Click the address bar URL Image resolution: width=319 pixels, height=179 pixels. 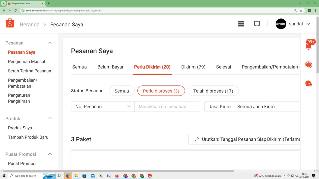point(64,10)
